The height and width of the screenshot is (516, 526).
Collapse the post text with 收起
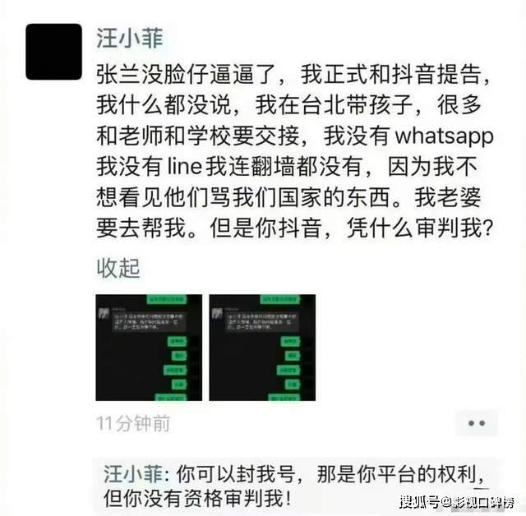coord(118,268)
